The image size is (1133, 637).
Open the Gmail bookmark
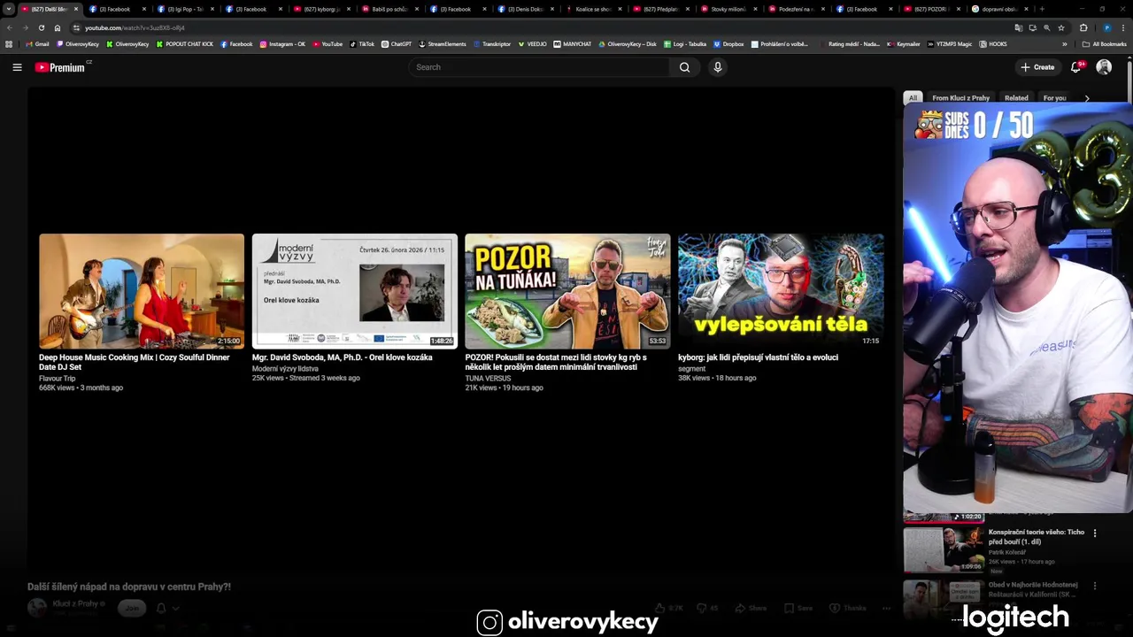tap(37, 43)
